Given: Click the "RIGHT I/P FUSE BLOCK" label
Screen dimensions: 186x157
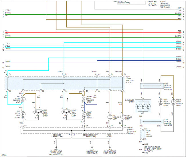Looking at the screenshot, I should click(x=149, y=133).
